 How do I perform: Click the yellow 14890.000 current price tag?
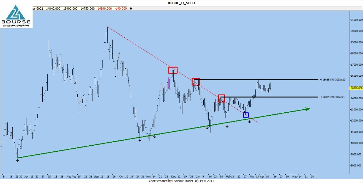[356, 88]
